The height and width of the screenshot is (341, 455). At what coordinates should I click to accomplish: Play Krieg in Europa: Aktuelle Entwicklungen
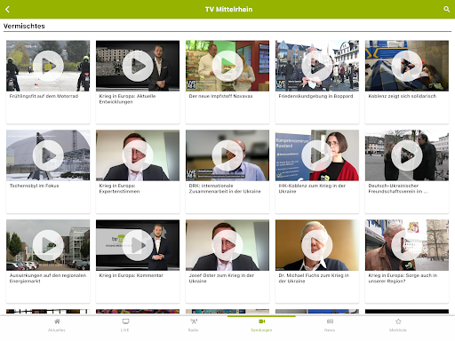[x=138, y=66]
